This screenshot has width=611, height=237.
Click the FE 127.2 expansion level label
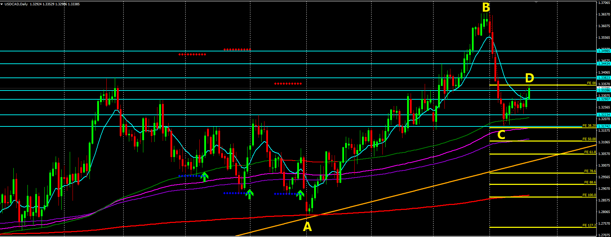click(589, 225)
